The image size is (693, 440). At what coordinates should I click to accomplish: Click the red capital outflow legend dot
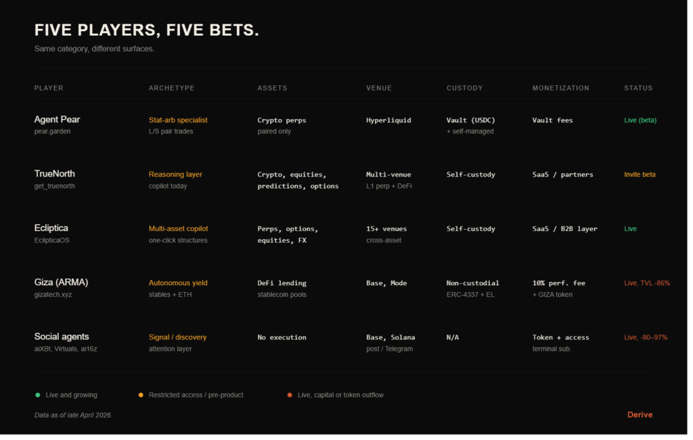tap(290, 395)
